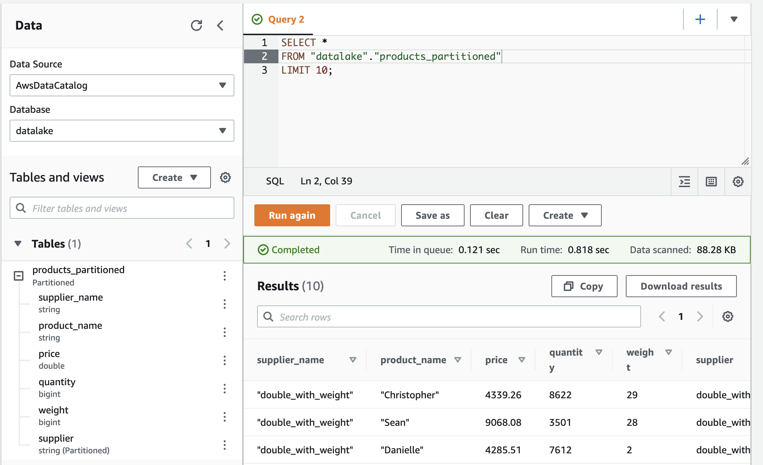Click the Cancel button
Viewport: 763px width, 465px height.
[366, 215]
